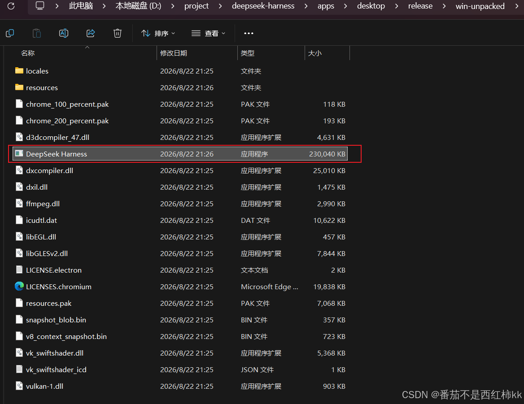Expand the chevron after the desktop breadcrumb
This screenshot has height=404, width=524.
pyautogui.click(x=397, y=6)
